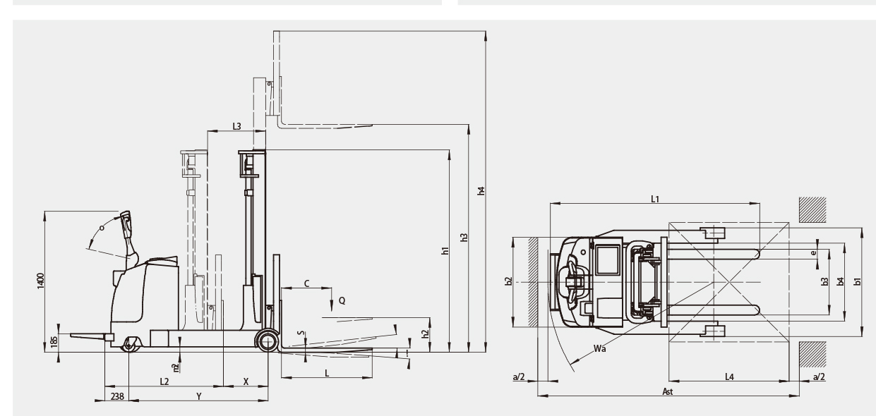Click the h1 mast height label
Screen dimensions: 876x416
coord(444,251)
